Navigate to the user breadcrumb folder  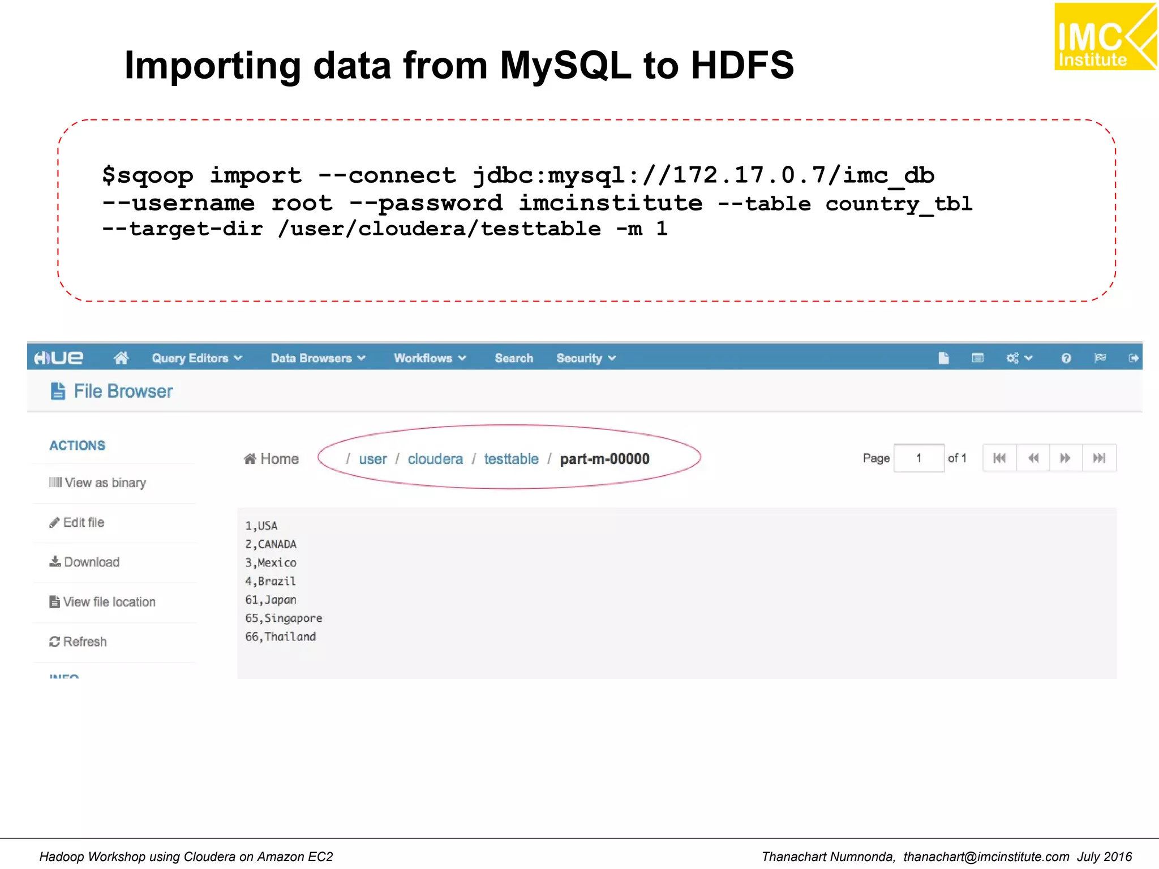[373, 459]
